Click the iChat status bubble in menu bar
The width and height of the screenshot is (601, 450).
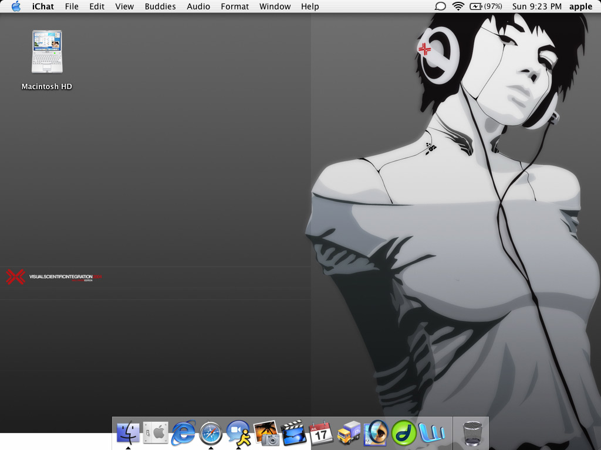point(440,6)
